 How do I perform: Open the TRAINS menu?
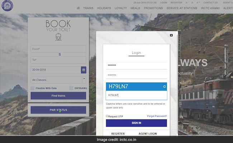point(88,8)
